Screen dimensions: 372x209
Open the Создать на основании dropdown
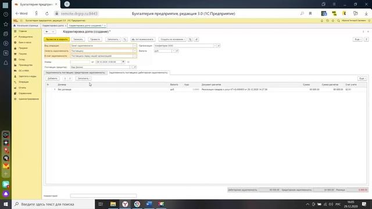(x=173, y=39)
